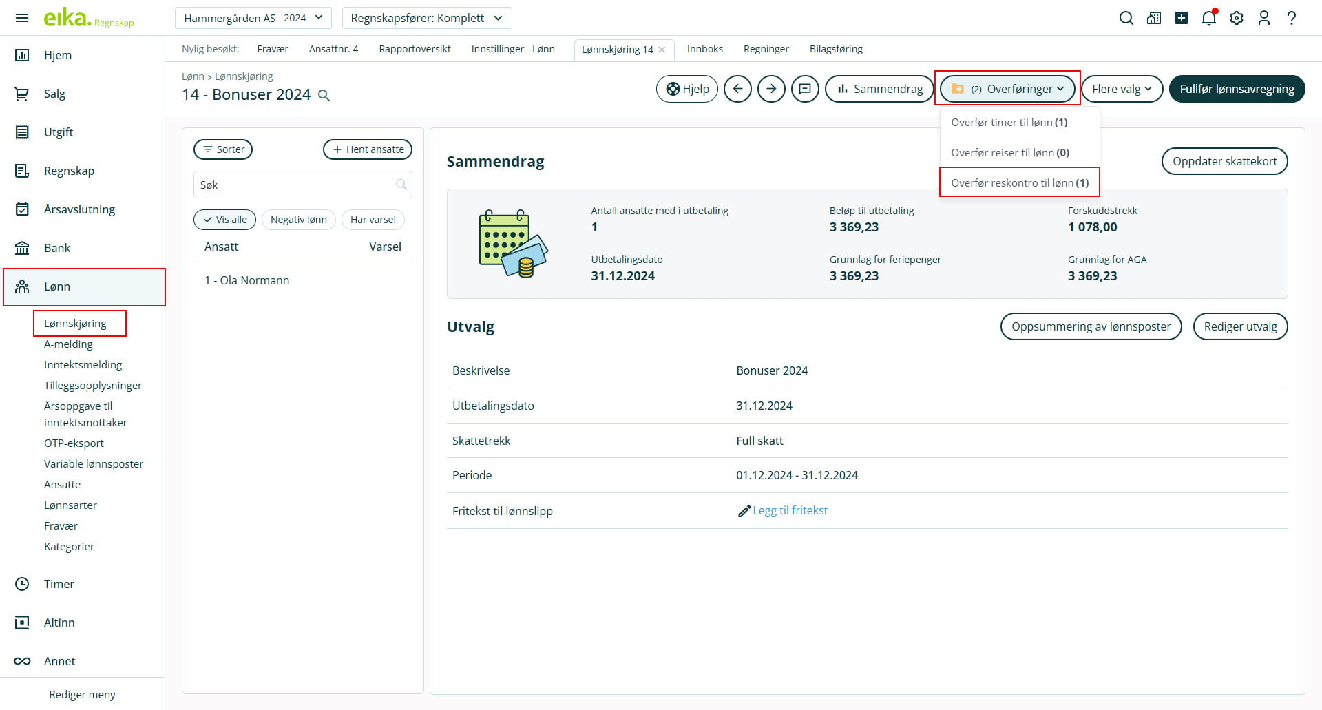Click Fullfør lønnsavregning button
The image size is (1322, 710).
1237,89
